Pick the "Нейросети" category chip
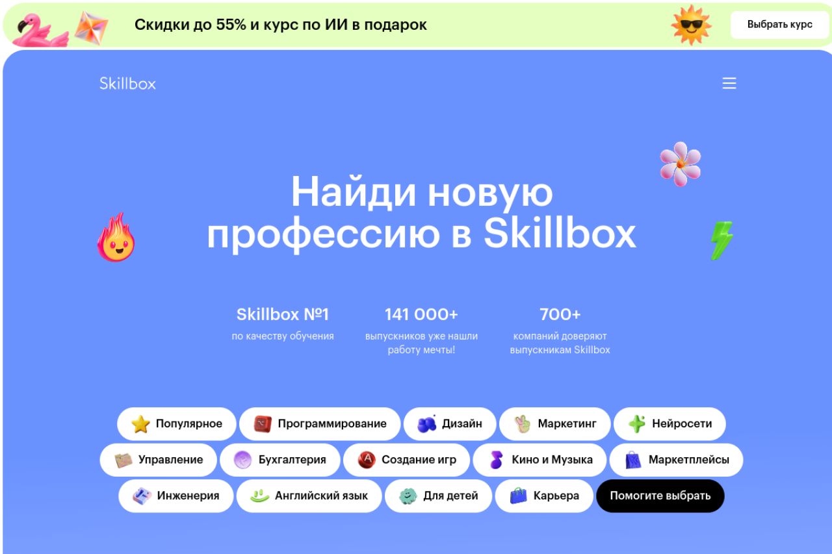The image size is (832, 554). point(669,424)
